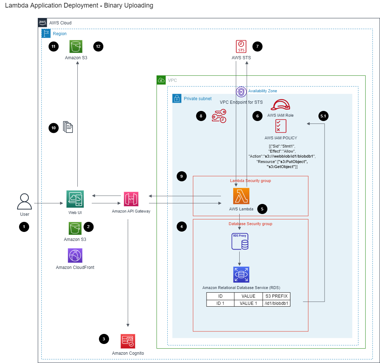The height and width of the screenshot is (363, 380).
Task: Click the 'ID 1' table cell
Action: pos(220,303)
